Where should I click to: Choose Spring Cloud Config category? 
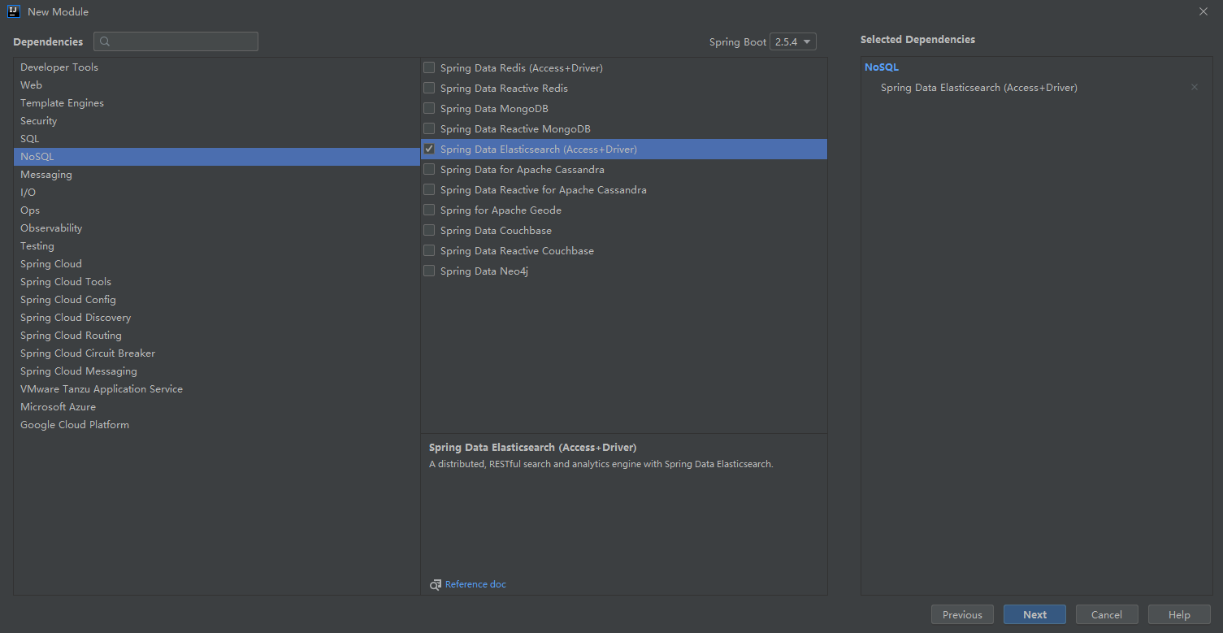(216, 299)
